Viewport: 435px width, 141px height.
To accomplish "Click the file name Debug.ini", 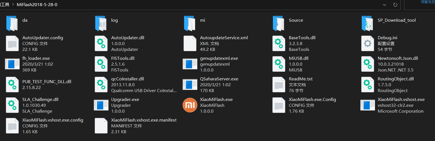I will pos(388,38).
